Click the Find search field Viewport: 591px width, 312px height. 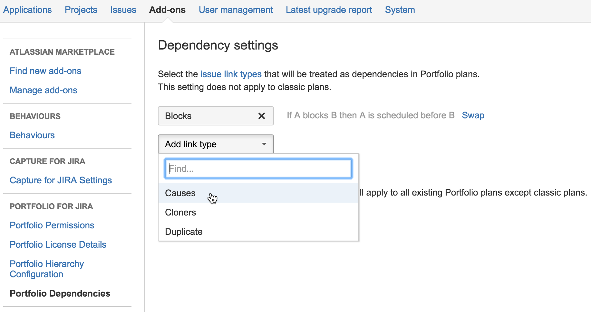point(258,169)
